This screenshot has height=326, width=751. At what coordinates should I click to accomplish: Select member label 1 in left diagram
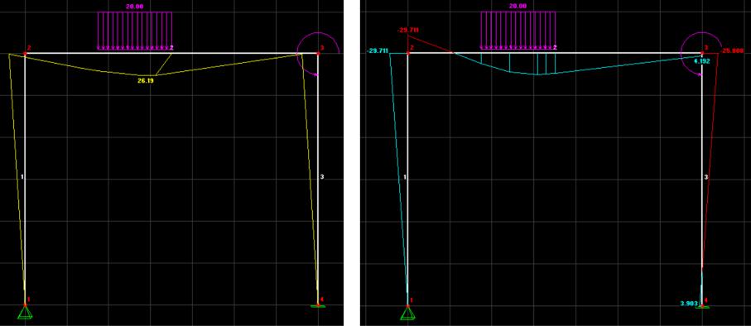[x=22, y=177]
